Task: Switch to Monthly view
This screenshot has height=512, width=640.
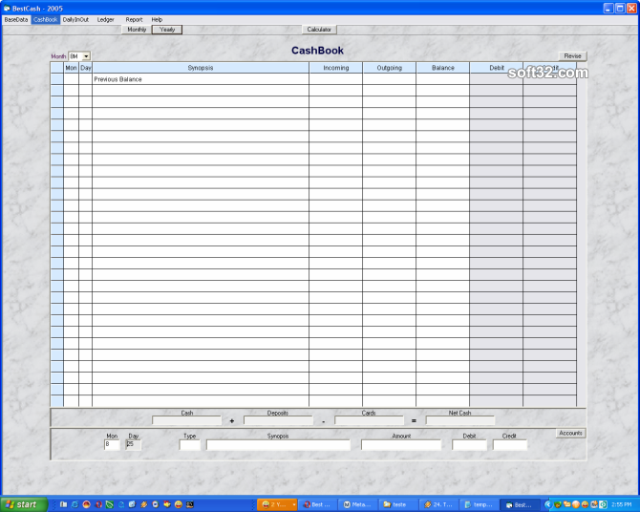Action: click(x=137, y=30)
